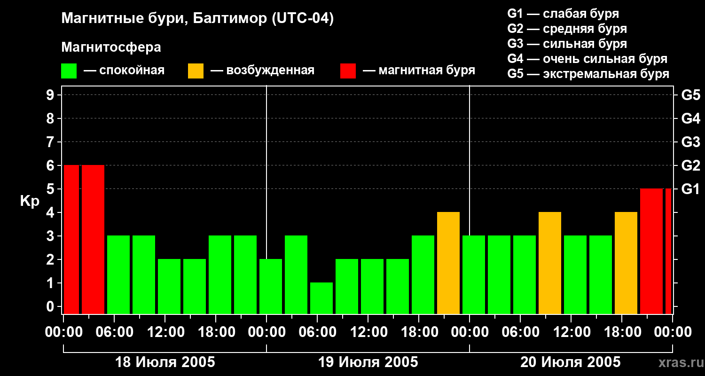Click the '12:00' time label under 18 Июля
The width and height of the screenshot is (705, 376).
[x=165, y=332]
